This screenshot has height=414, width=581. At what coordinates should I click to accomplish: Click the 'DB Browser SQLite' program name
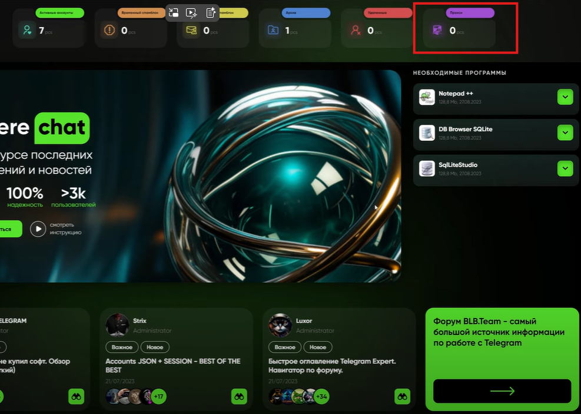466,130
